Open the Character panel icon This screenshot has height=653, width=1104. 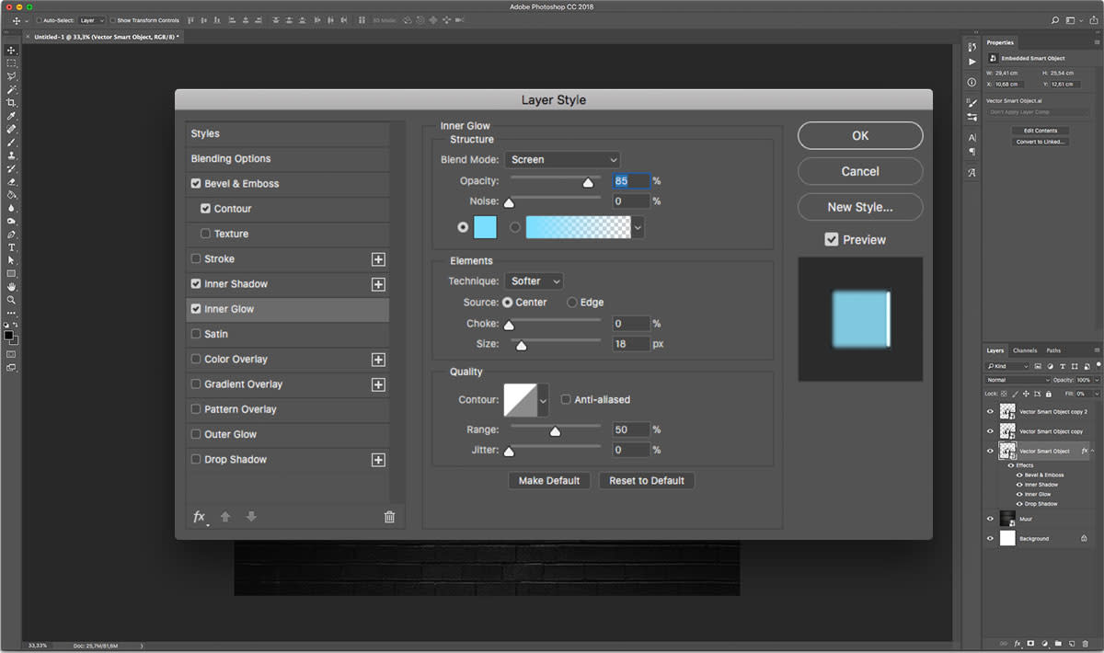972,137
